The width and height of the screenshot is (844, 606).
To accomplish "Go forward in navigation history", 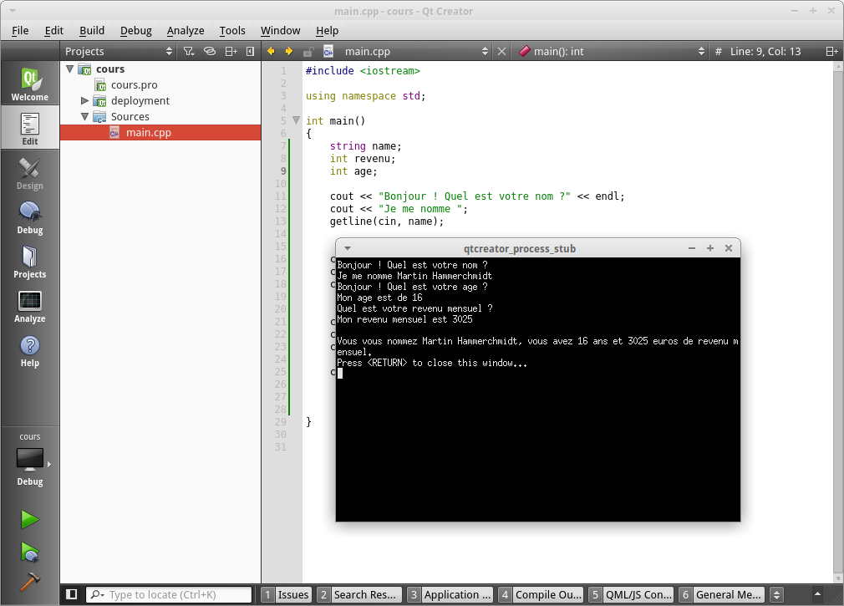I will pyautogui.click(x=289, y=51).
